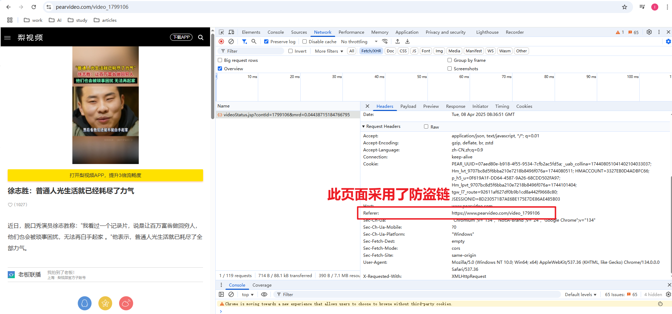Click the 65 issues counter badge

click(633, 32)
